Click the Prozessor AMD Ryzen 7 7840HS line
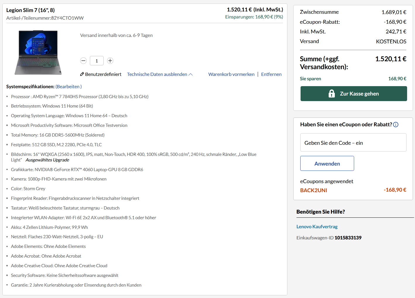The height and width of the screenshot is (298, 415). [x=80, y=96]
